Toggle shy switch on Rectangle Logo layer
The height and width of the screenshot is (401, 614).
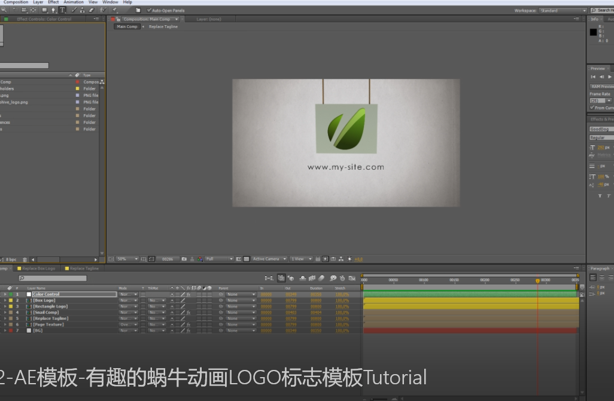pyautogui.click(x=172, y=307)
